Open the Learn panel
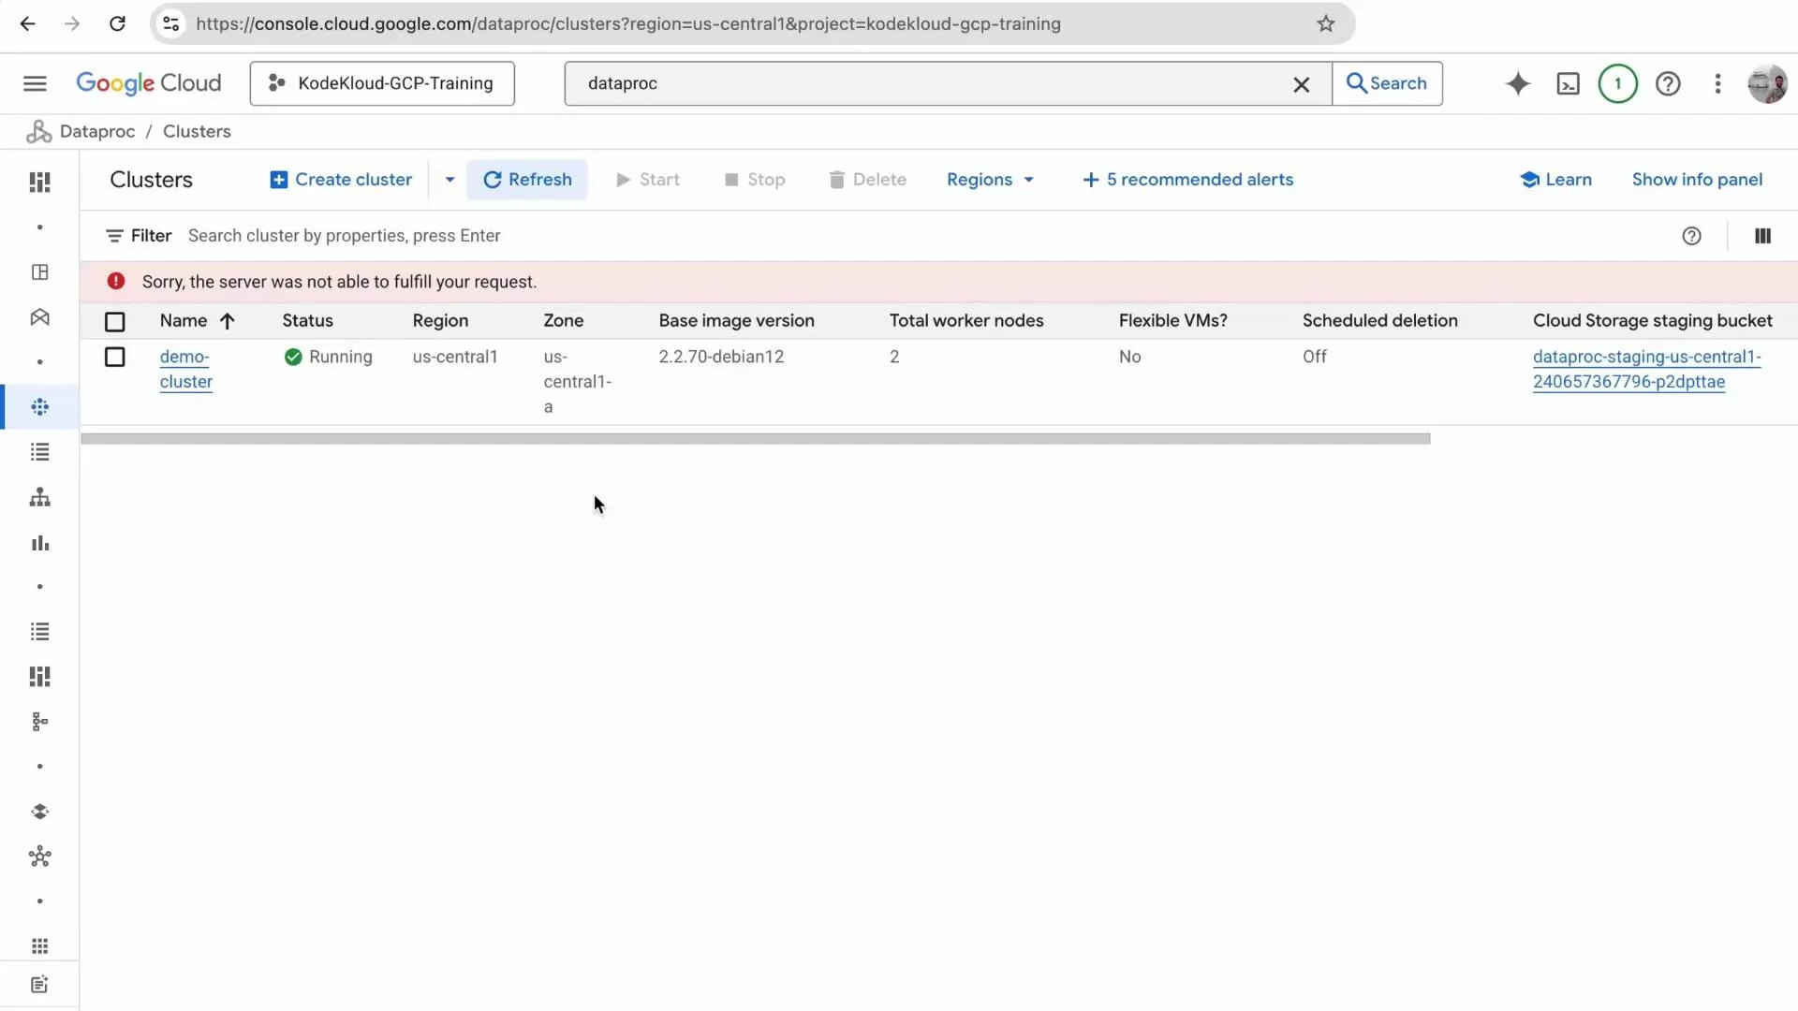 pos(1556,180)
